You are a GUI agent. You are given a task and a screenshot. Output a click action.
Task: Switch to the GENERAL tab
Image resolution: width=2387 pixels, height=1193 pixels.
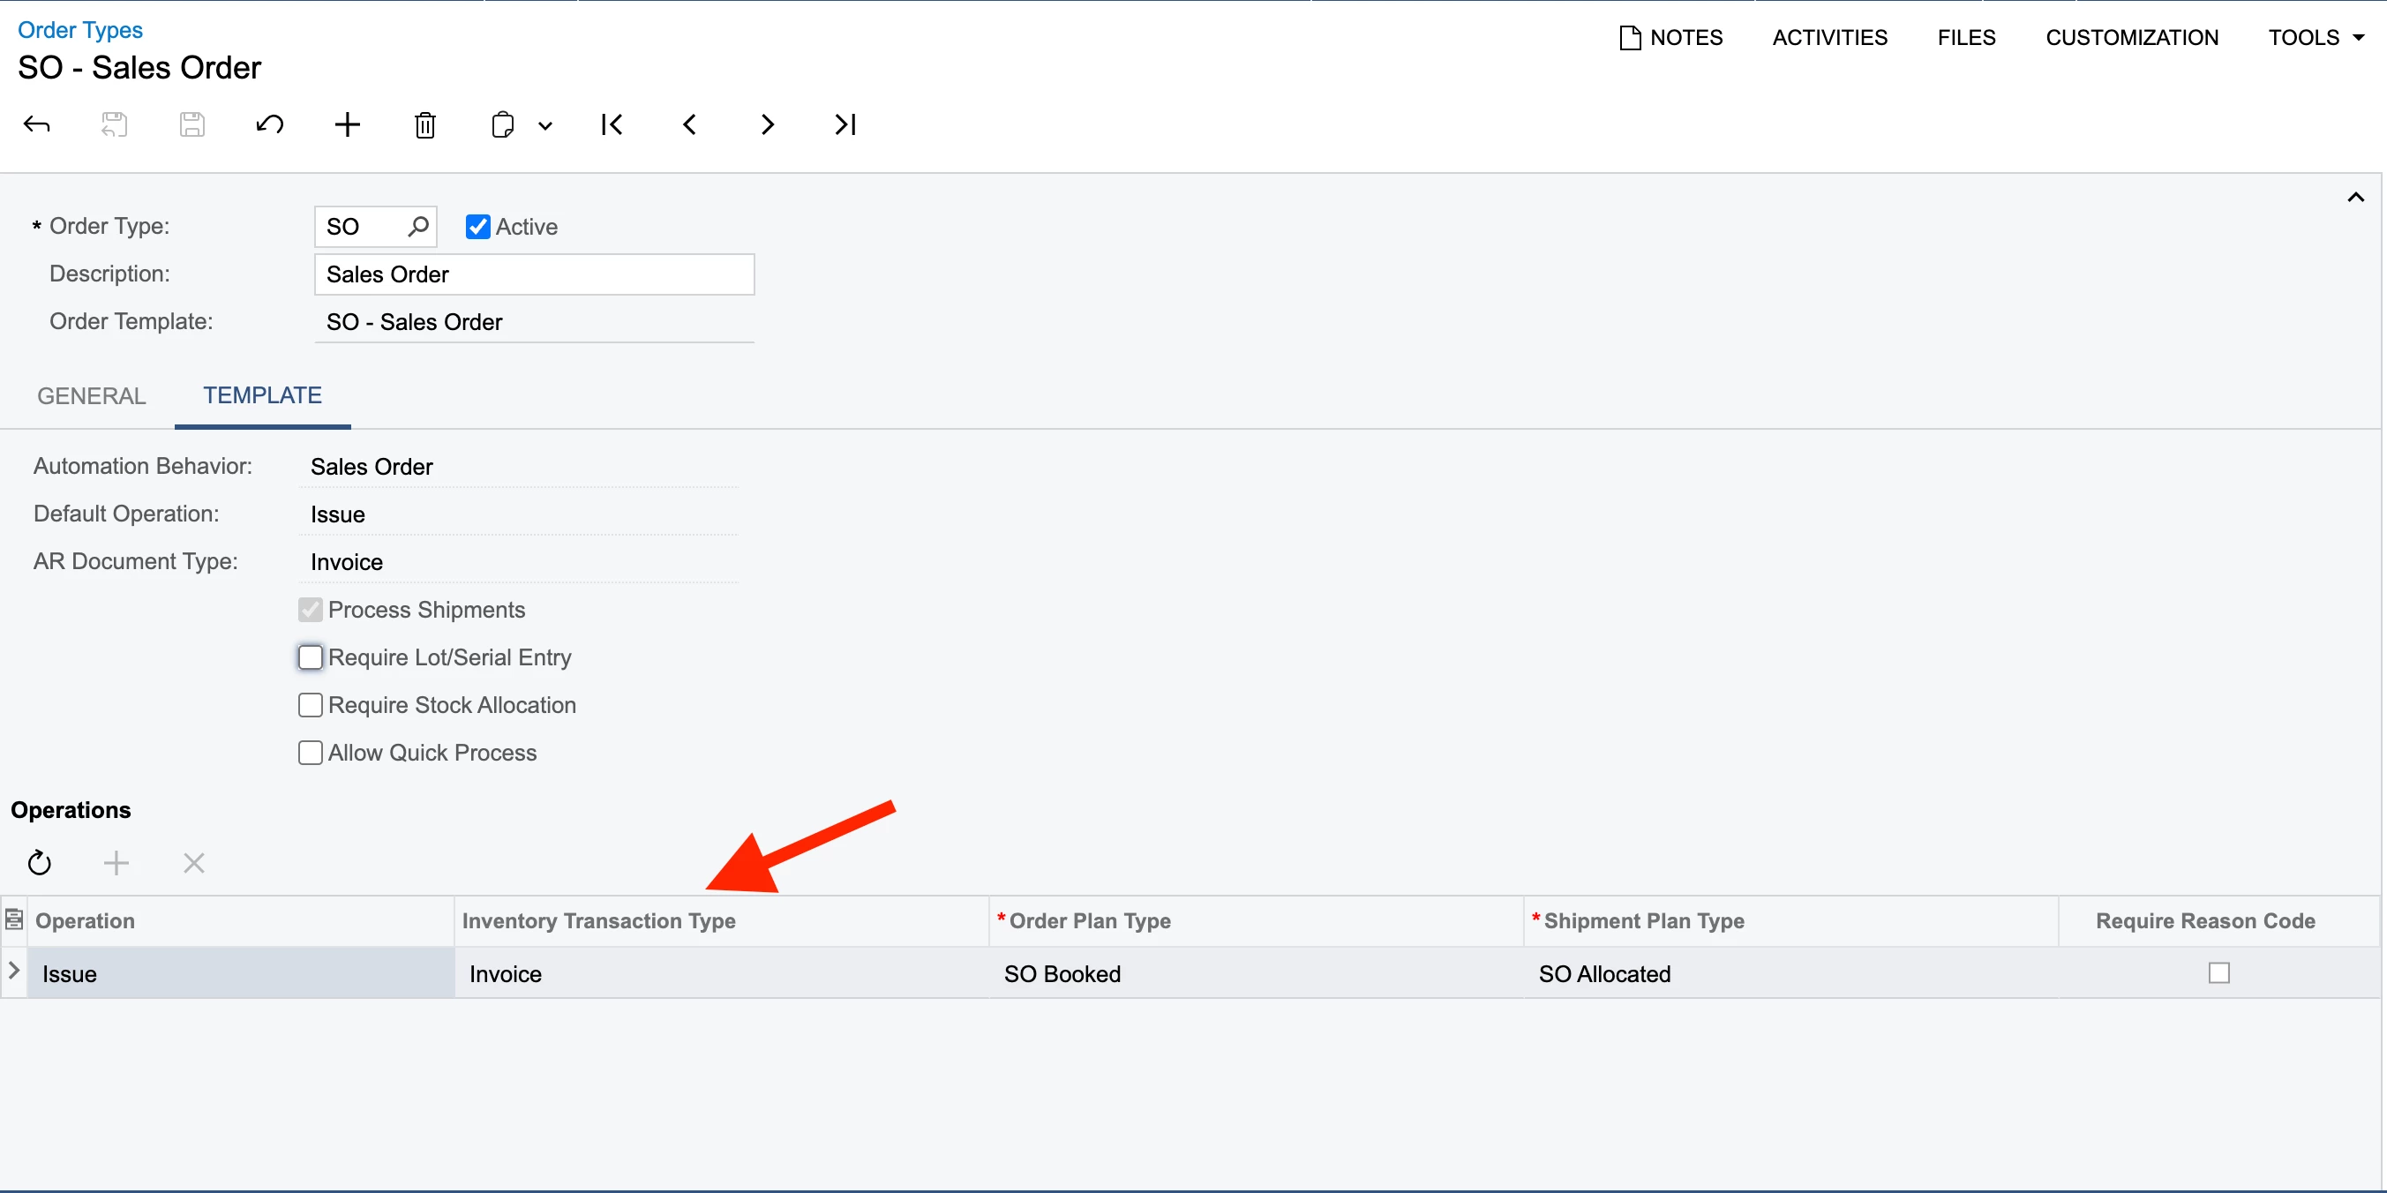click(x=91, y=395)
